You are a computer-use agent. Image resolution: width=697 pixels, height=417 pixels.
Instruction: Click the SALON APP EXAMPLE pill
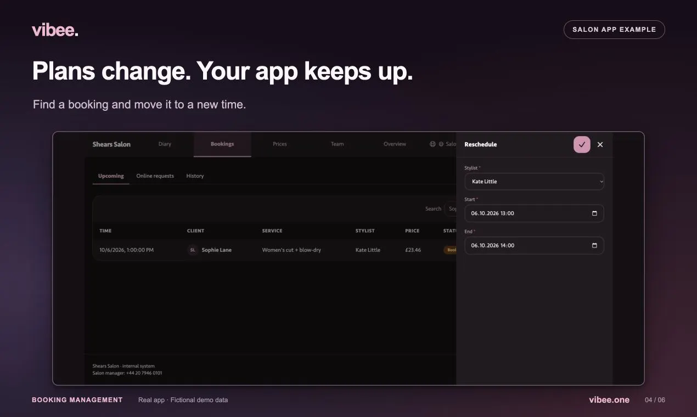point(614,30)
